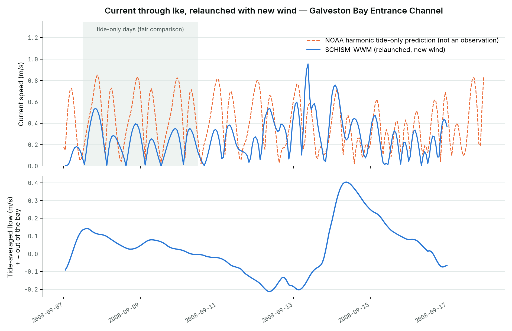Click the SCHISM-WWM (relaunched, new wind) legend label
The width and height of the screenshot is (512, 331).
(x=385, y=50)
